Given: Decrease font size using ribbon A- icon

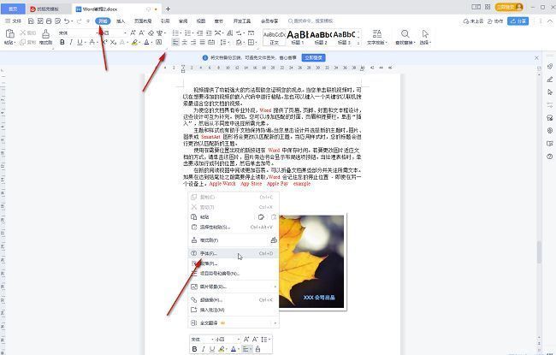Looking at the screenshot, I should [141, 33].
